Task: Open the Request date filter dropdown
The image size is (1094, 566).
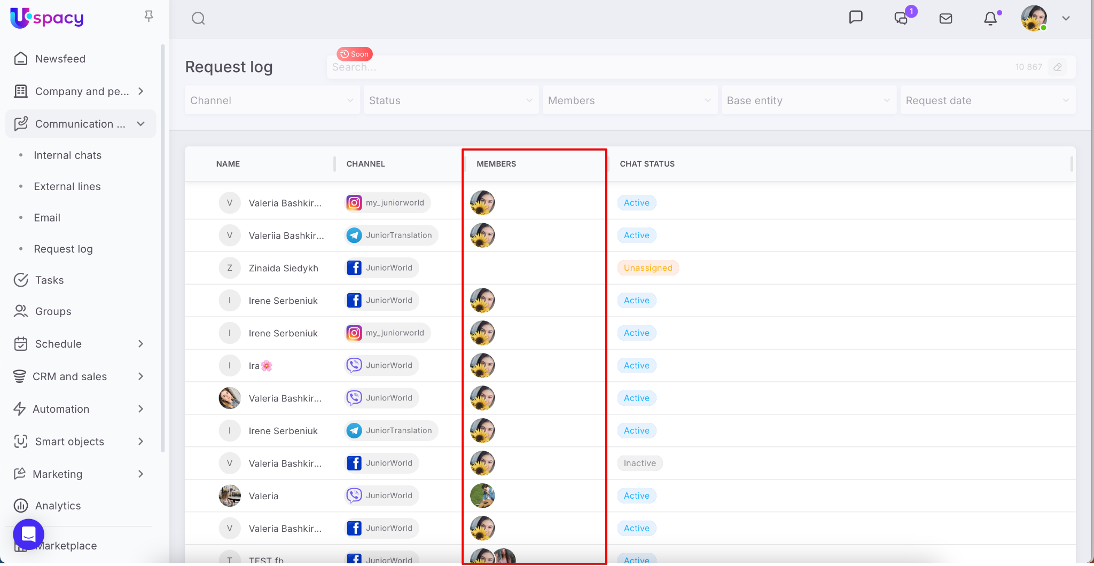Action: point(987,100)
